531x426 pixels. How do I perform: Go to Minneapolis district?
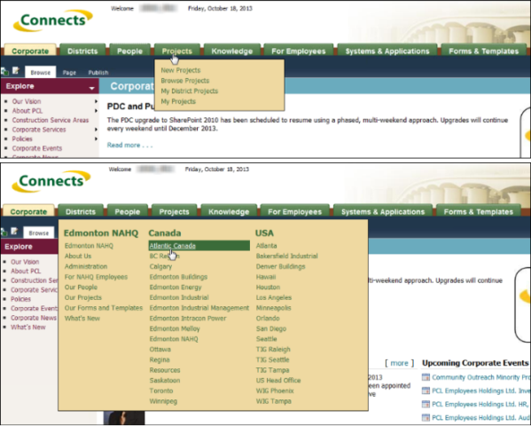[273, 308]
